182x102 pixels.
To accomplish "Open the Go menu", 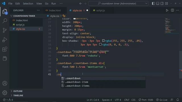I will (x=47, y=4).
